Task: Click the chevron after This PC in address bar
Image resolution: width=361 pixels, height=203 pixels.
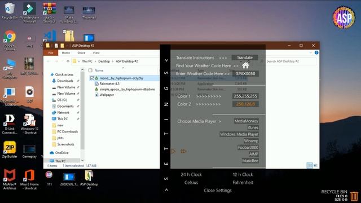Action: (95, 61)
